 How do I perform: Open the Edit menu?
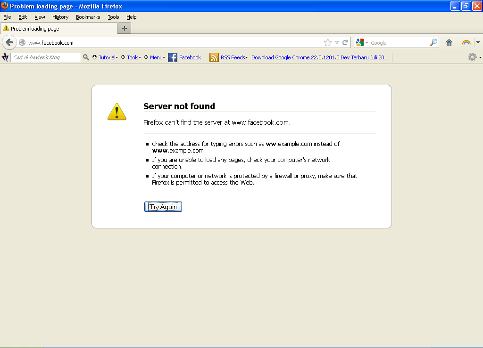[23, 17]
